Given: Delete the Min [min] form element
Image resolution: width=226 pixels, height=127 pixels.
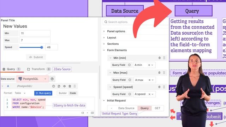Looking at the screenshot, I should [x=160, y=58].
